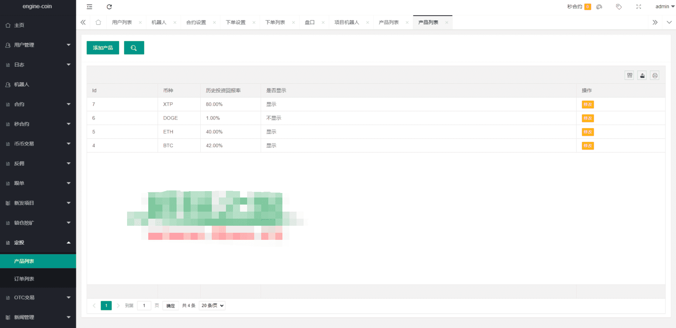The height and width of the screenshot is (328, 676).
Task: Go to the home tab icon
Action: [x=98, y=23]
